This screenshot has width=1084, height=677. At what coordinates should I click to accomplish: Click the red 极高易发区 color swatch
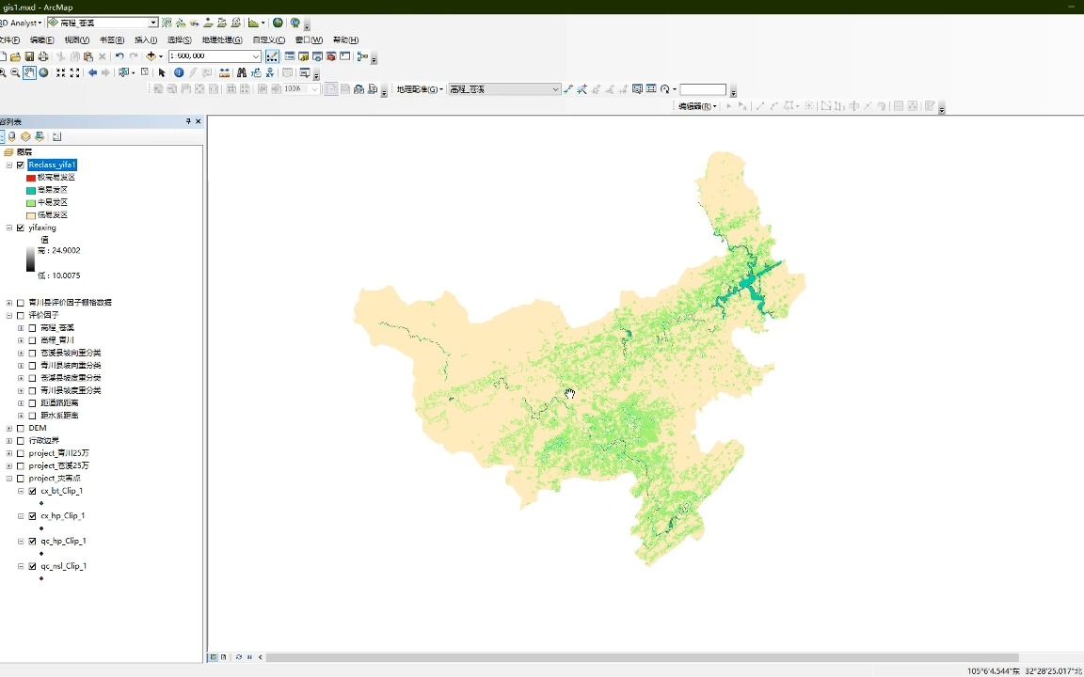(30, 178)
